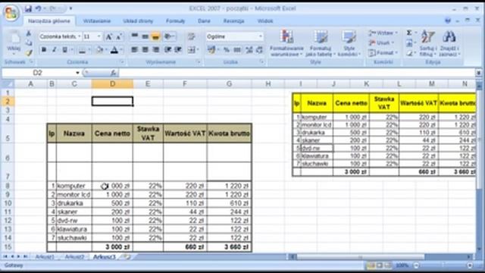Increase decimal places
This screenshot has width=485, height=273.
click(x=249, y=49)
